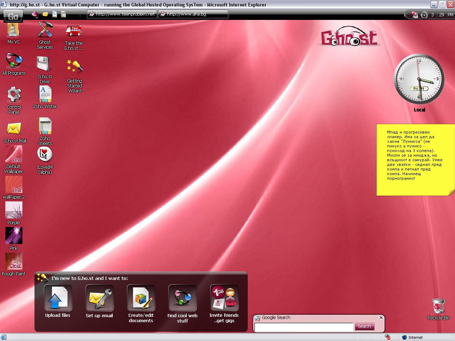The image size is (455, 341).
Task: Open ILoveIM (alpha) desktop icon
Action: tap(45, 161)
